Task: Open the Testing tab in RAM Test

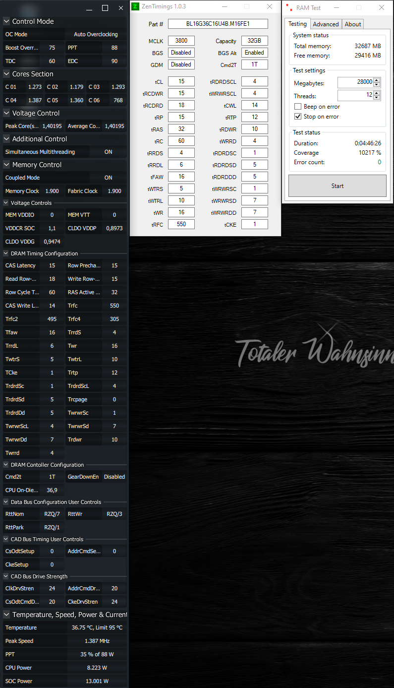Action: pos(297,24)
